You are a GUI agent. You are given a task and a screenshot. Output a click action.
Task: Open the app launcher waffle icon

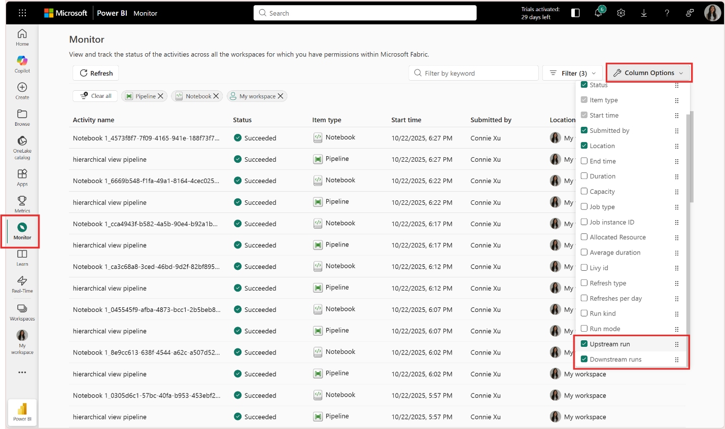click(22, 13)
